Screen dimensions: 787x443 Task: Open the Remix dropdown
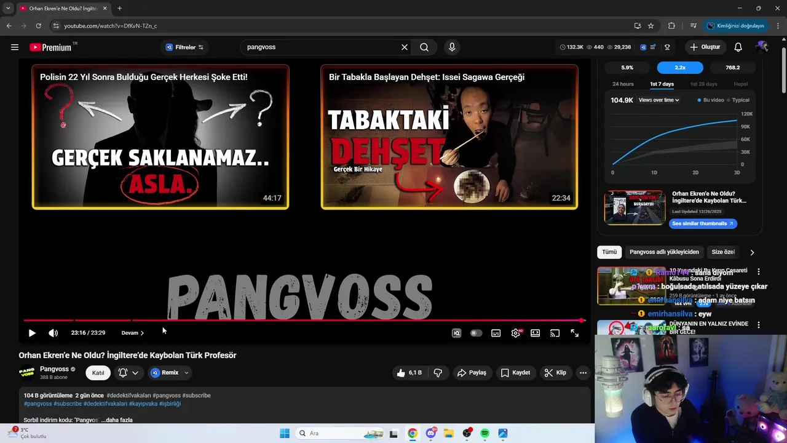170,373
